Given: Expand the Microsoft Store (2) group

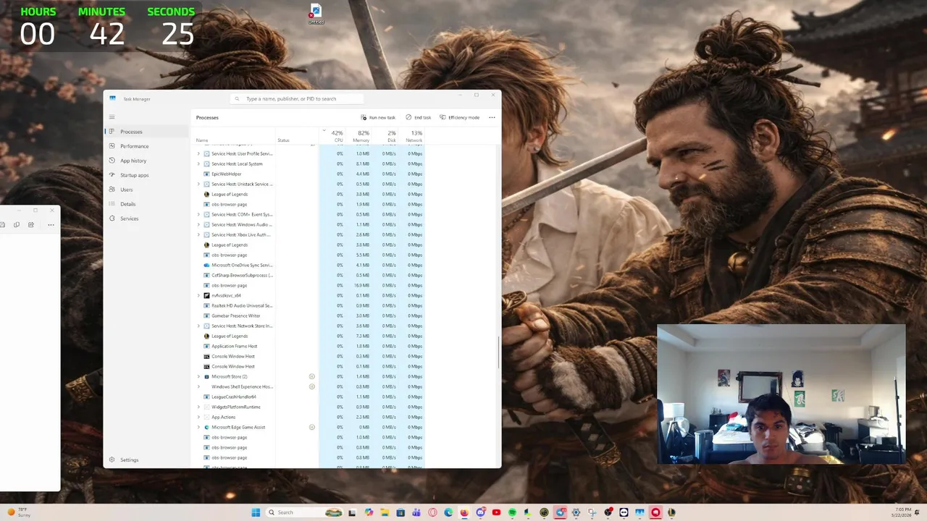Looking at the screenshot, I should click(x=198, y=376).
